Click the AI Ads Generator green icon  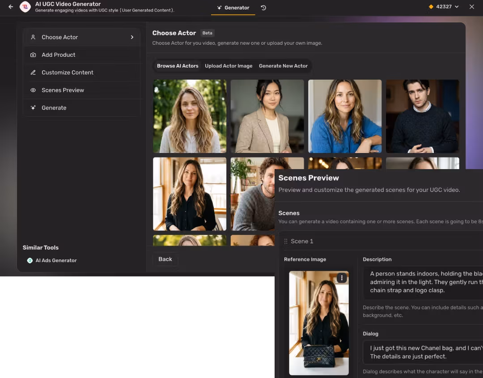tap(30, 260)
